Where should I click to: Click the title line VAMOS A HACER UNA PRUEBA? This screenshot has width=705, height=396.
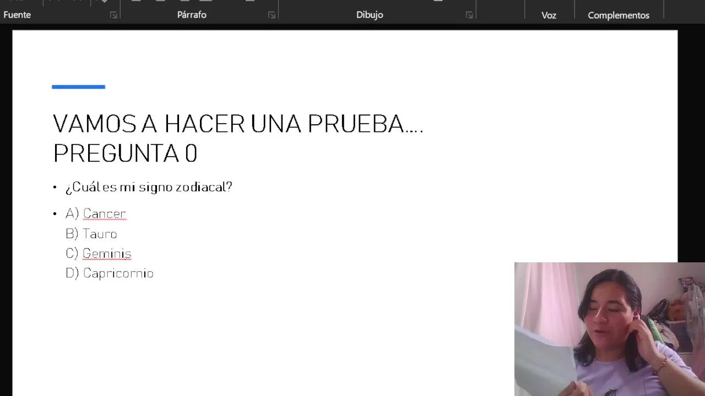(238, 124)
